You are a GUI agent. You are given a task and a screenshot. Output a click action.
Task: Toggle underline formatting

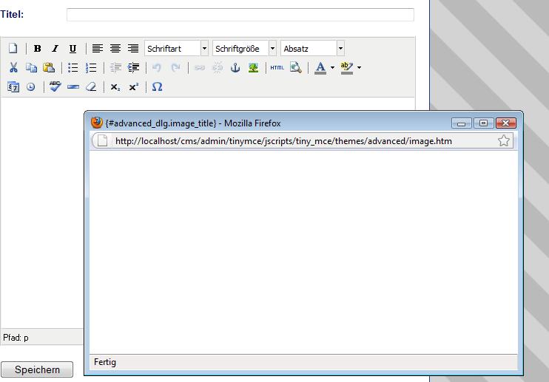point(73,49)
